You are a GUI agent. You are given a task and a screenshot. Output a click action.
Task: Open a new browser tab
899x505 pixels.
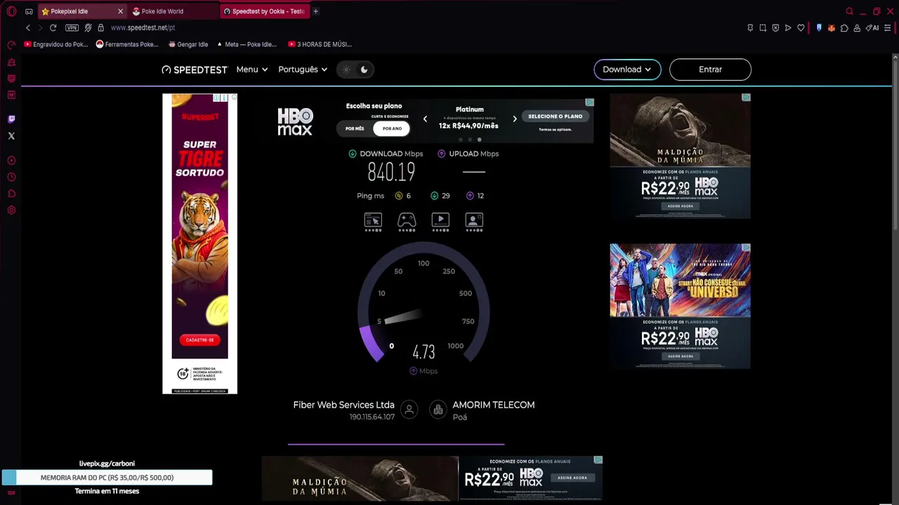(315, 11)
